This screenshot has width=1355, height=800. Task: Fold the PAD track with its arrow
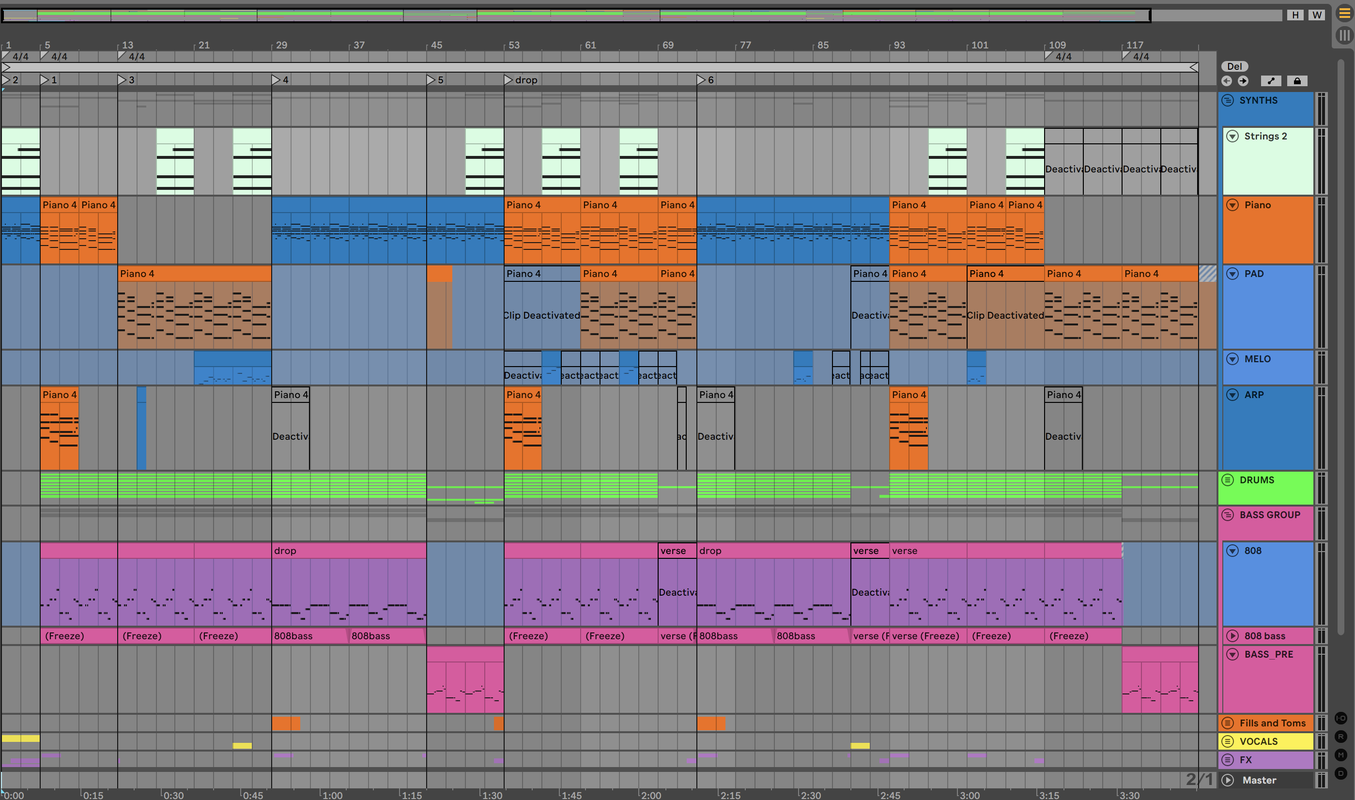[1232, 274]
